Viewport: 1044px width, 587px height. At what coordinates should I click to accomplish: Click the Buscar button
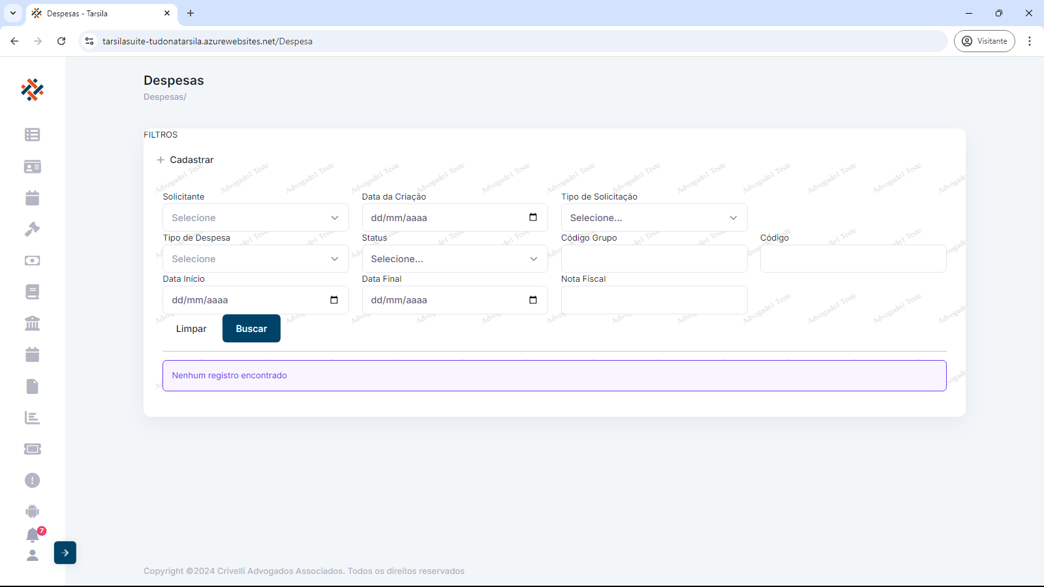pyautogui.click(x=251, y=329)
